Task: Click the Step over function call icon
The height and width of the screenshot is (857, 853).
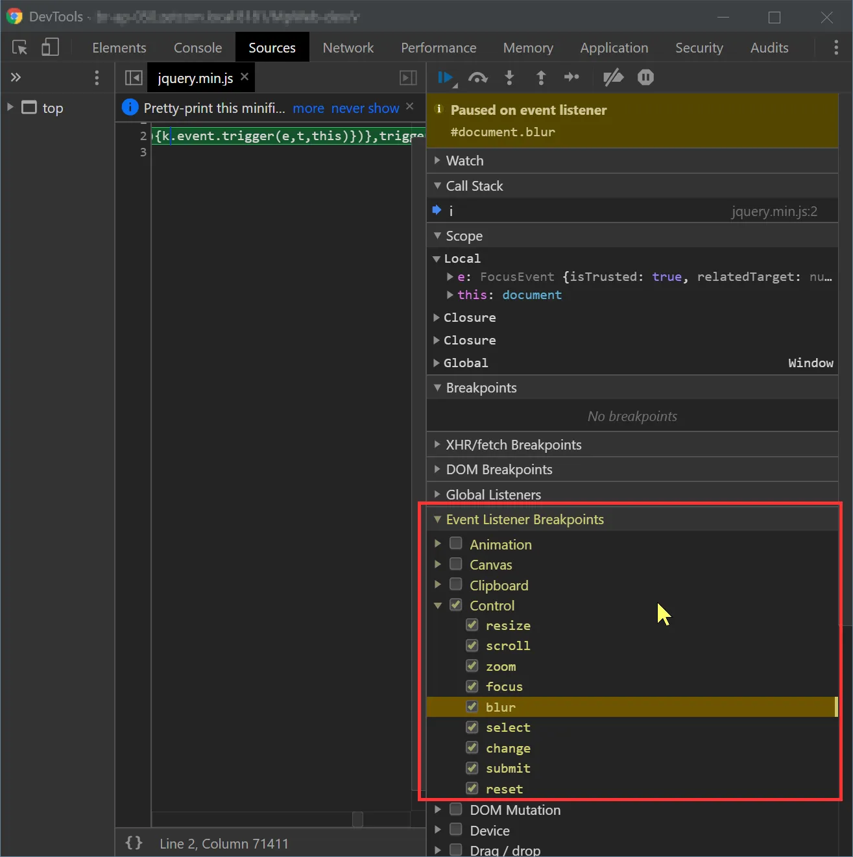Action: pos(478,78)
